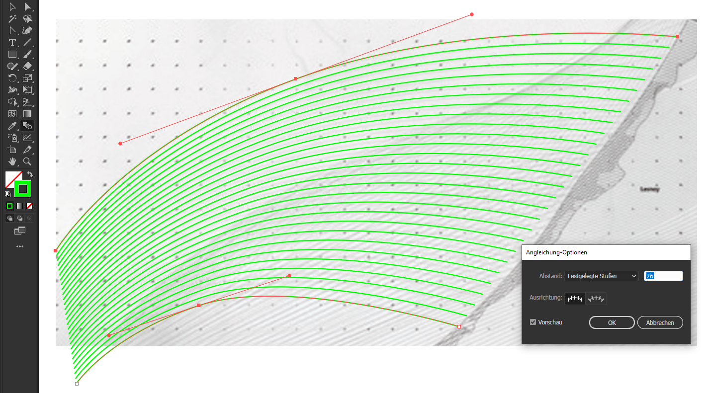
Task: Toggle the second Ausrichtung orientation option
Action: tap(596, 299)
